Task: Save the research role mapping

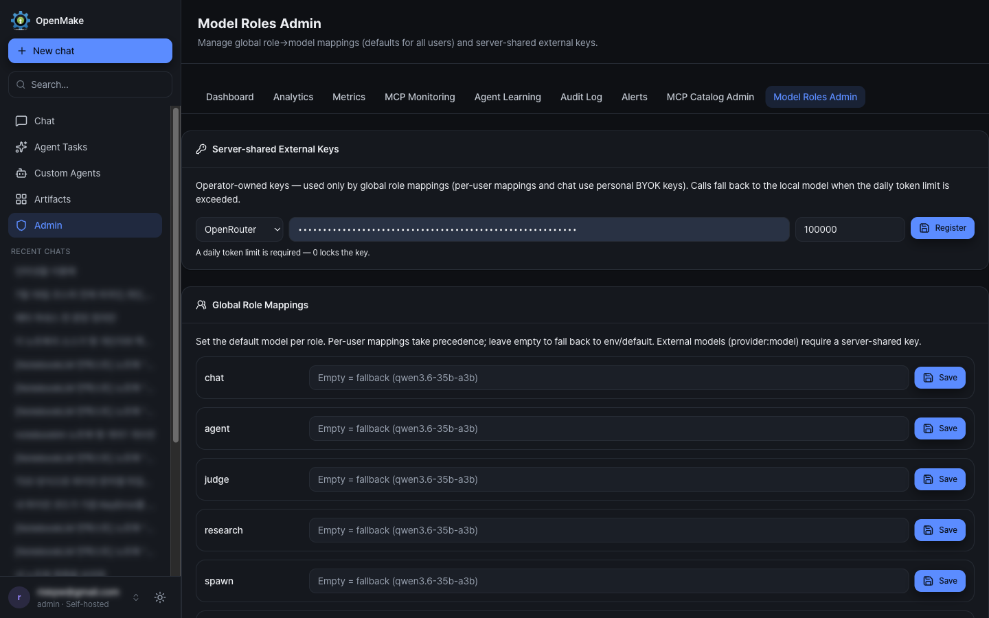Action: (x=940, y=530)
